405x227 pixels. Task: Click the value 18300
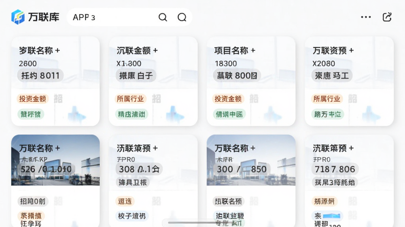[226, 63]
